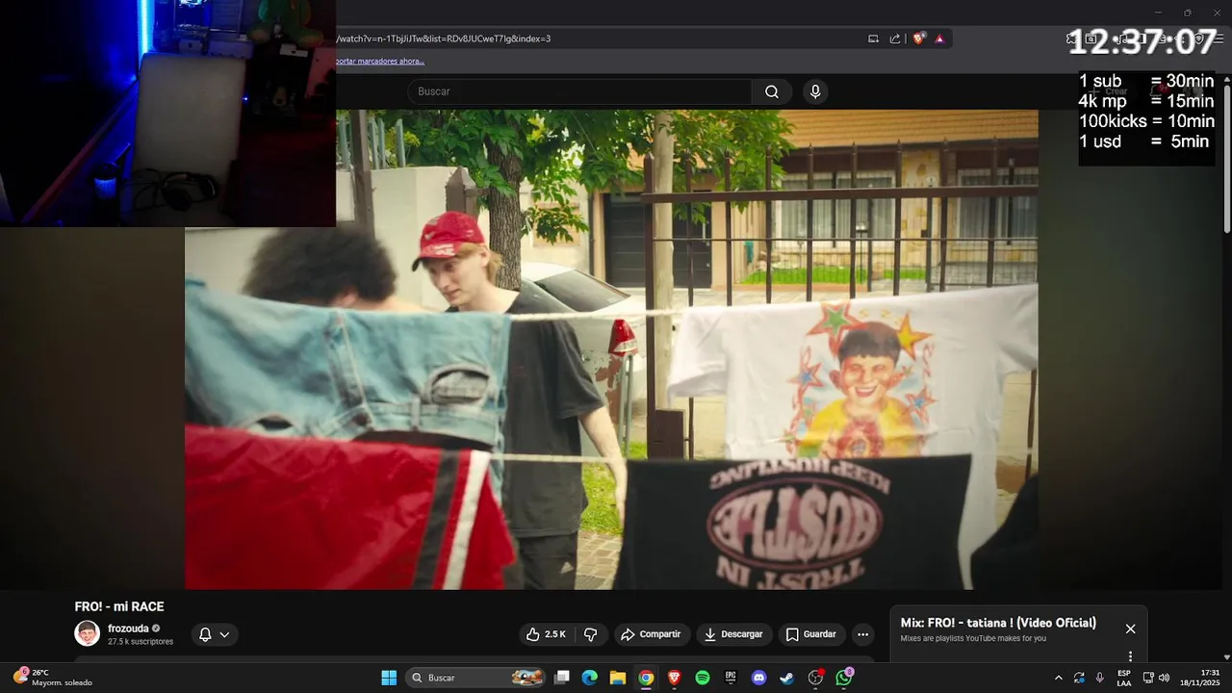Open WhatsApp from the taskbar
Screen dimensions: 1232x693
tap(844, 678)
